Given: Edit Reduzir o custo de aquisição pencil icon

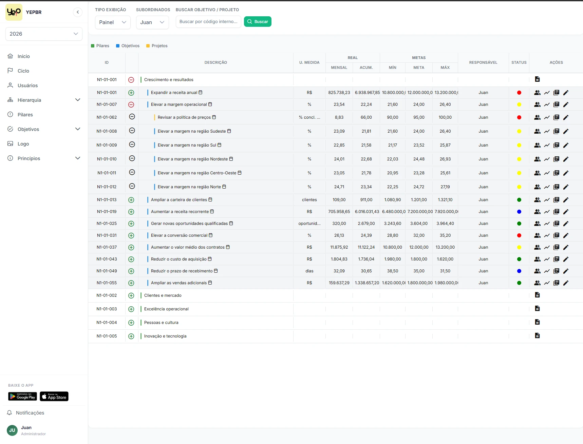Looking at the screenshot, I should click(x=566, y=259).
